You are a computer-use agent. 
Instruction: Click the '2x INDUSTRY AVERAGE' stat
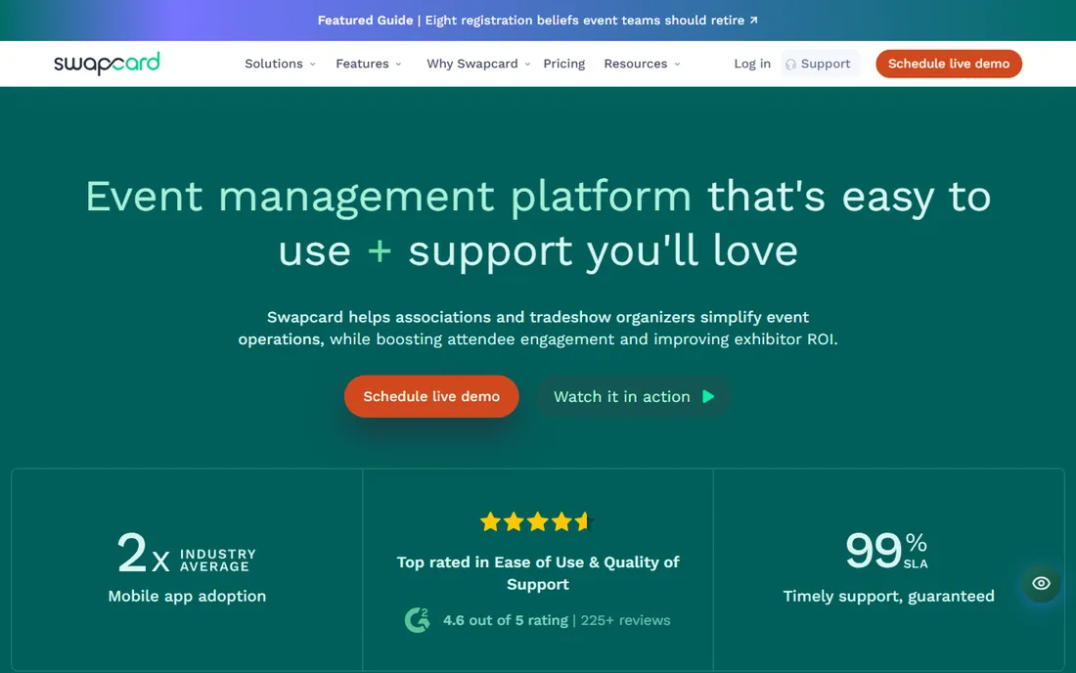(187, 553)
